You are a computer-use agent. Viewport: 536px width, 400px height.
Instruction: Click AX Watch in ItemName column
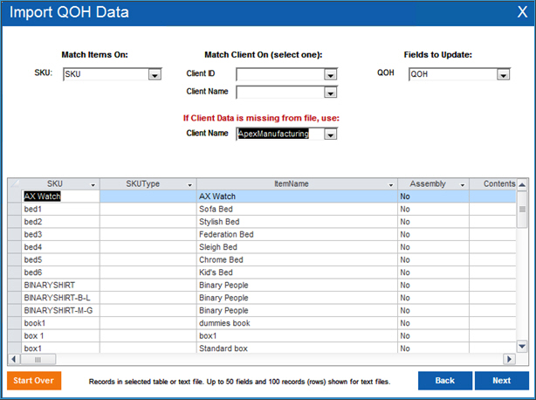217,197
